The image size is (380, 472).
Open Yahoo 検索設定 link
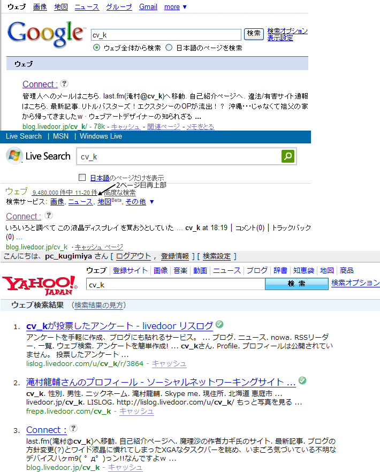point(217,256)
